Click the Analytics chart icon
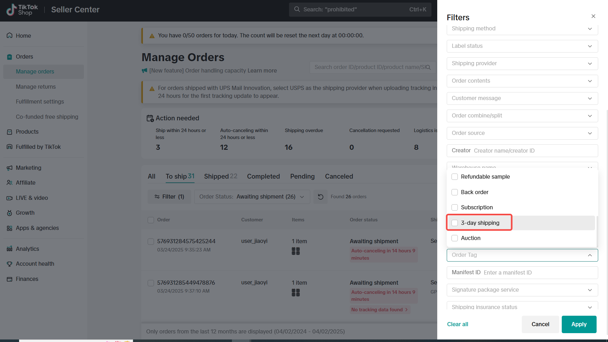This screenshot has width=608, height=342. point(10,249)
